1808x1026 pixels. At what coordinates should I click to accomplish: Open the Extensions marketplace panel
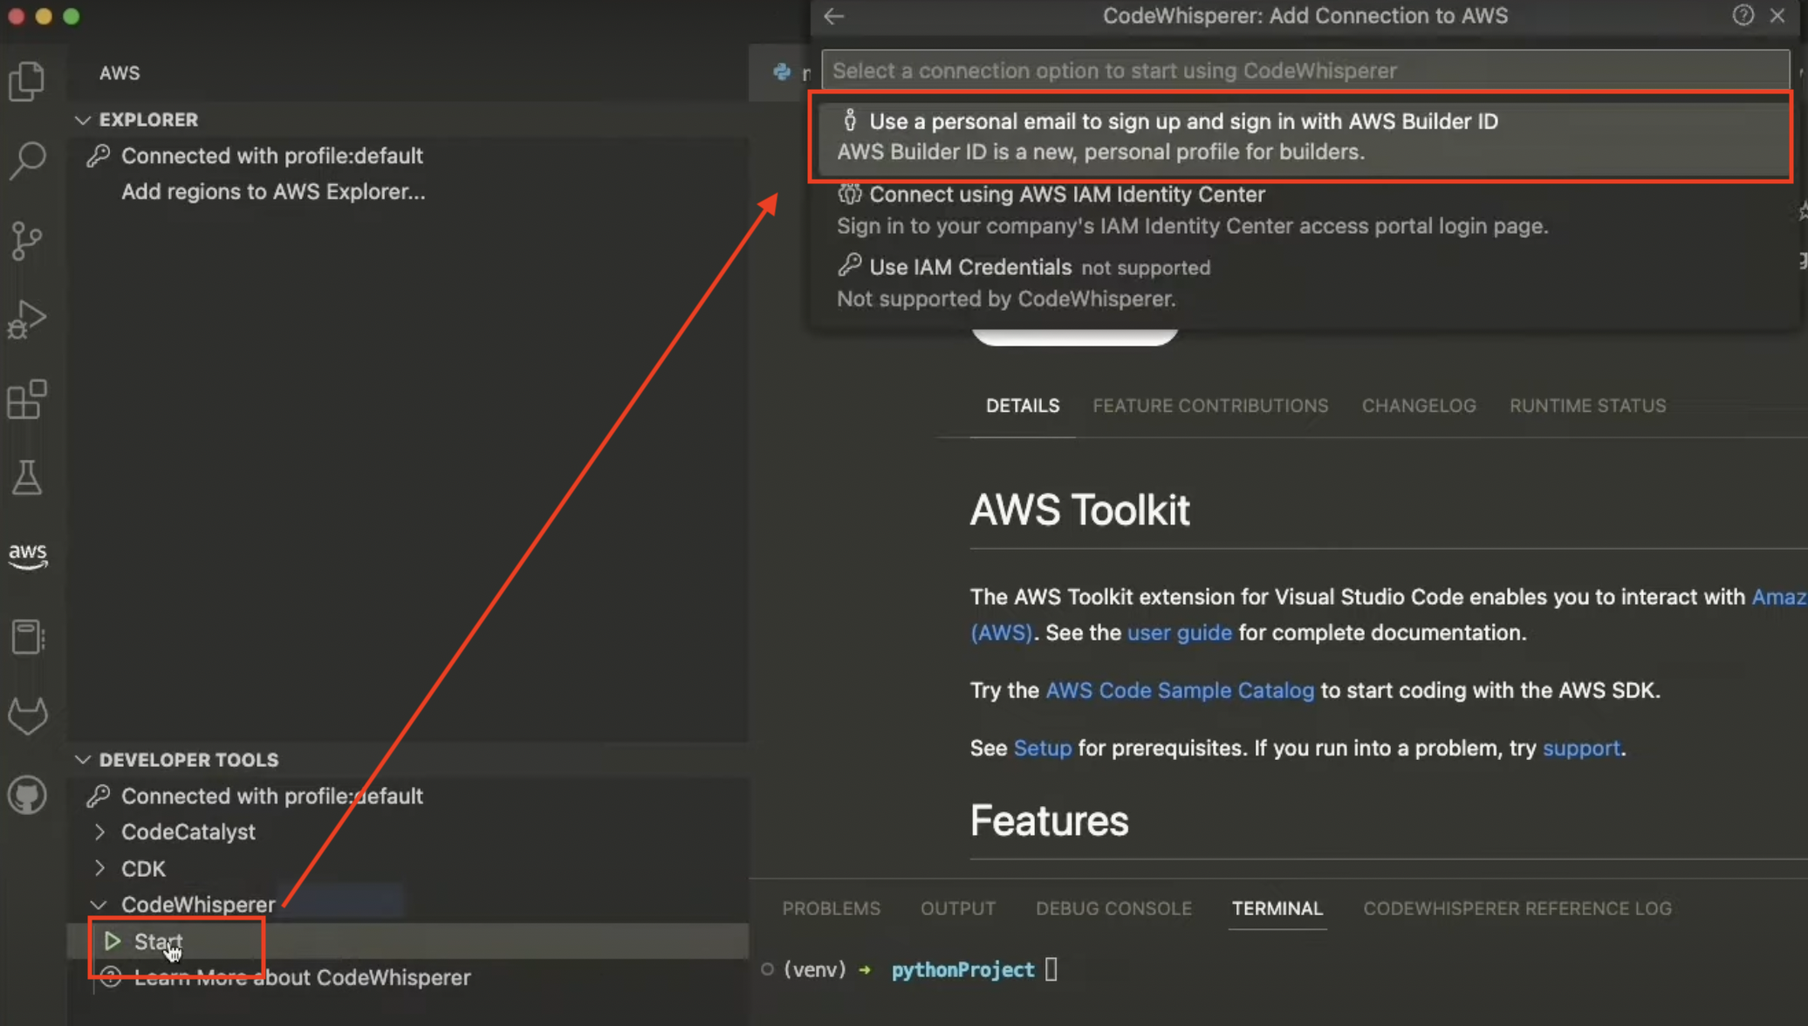(x=27, y=399)
